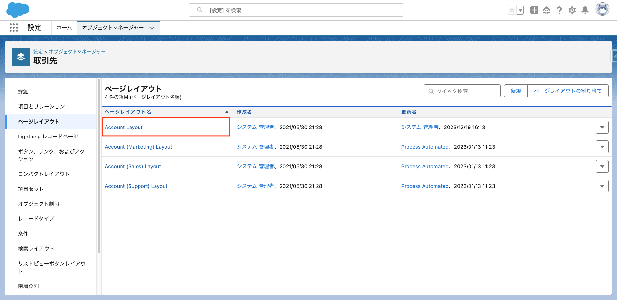Screen dimensions: 617x300
Task: Click the user avatar icon
Action: click(603, 9)
